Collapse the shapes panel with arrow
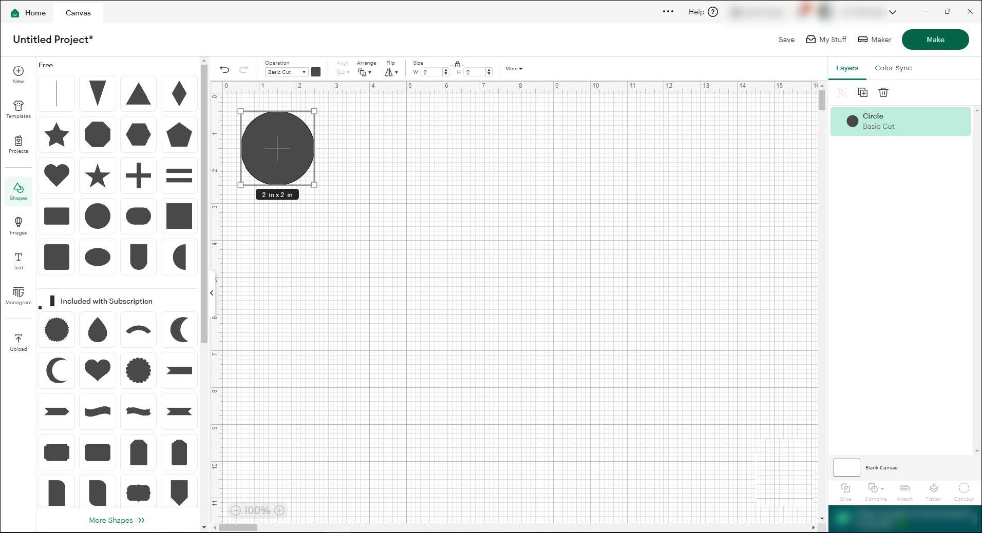This screenshot has height=533, width=982. coord(212,293)
